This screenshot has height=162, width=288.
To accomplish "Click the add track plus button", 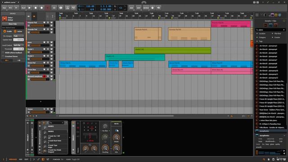I will [x=40, y=101].
